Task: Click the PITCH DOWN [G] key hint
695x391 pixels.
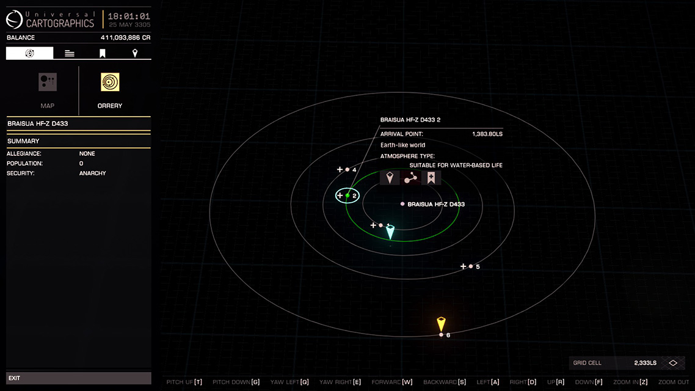Action: (x=236, y=382)
